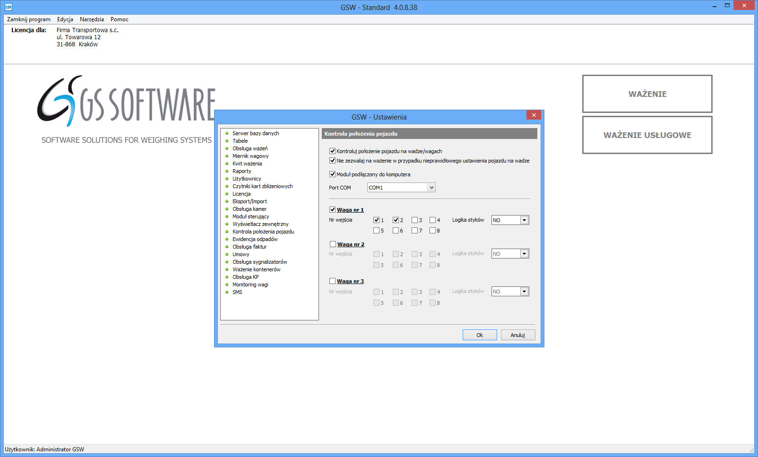The image size is (758, 457).
Task: Toggle 'Moduł podłączony do komputera' checkbox
Action: 333,174
